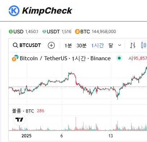
Task: Switch chart to 30분 interval
Action: pyautogui.click(x=81, y=46)
